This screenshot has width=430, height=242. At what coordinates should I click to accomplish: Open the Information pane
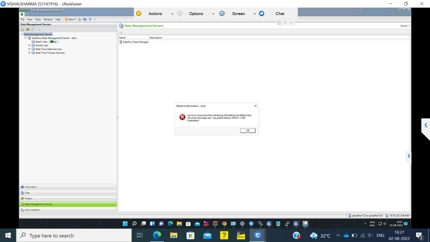pos(68,187)
